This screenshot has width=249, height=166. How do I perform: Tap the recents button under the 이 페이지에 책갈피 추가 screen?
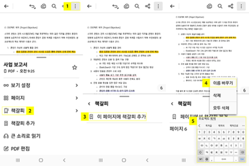pyautogui.click(x=101, y=160)
